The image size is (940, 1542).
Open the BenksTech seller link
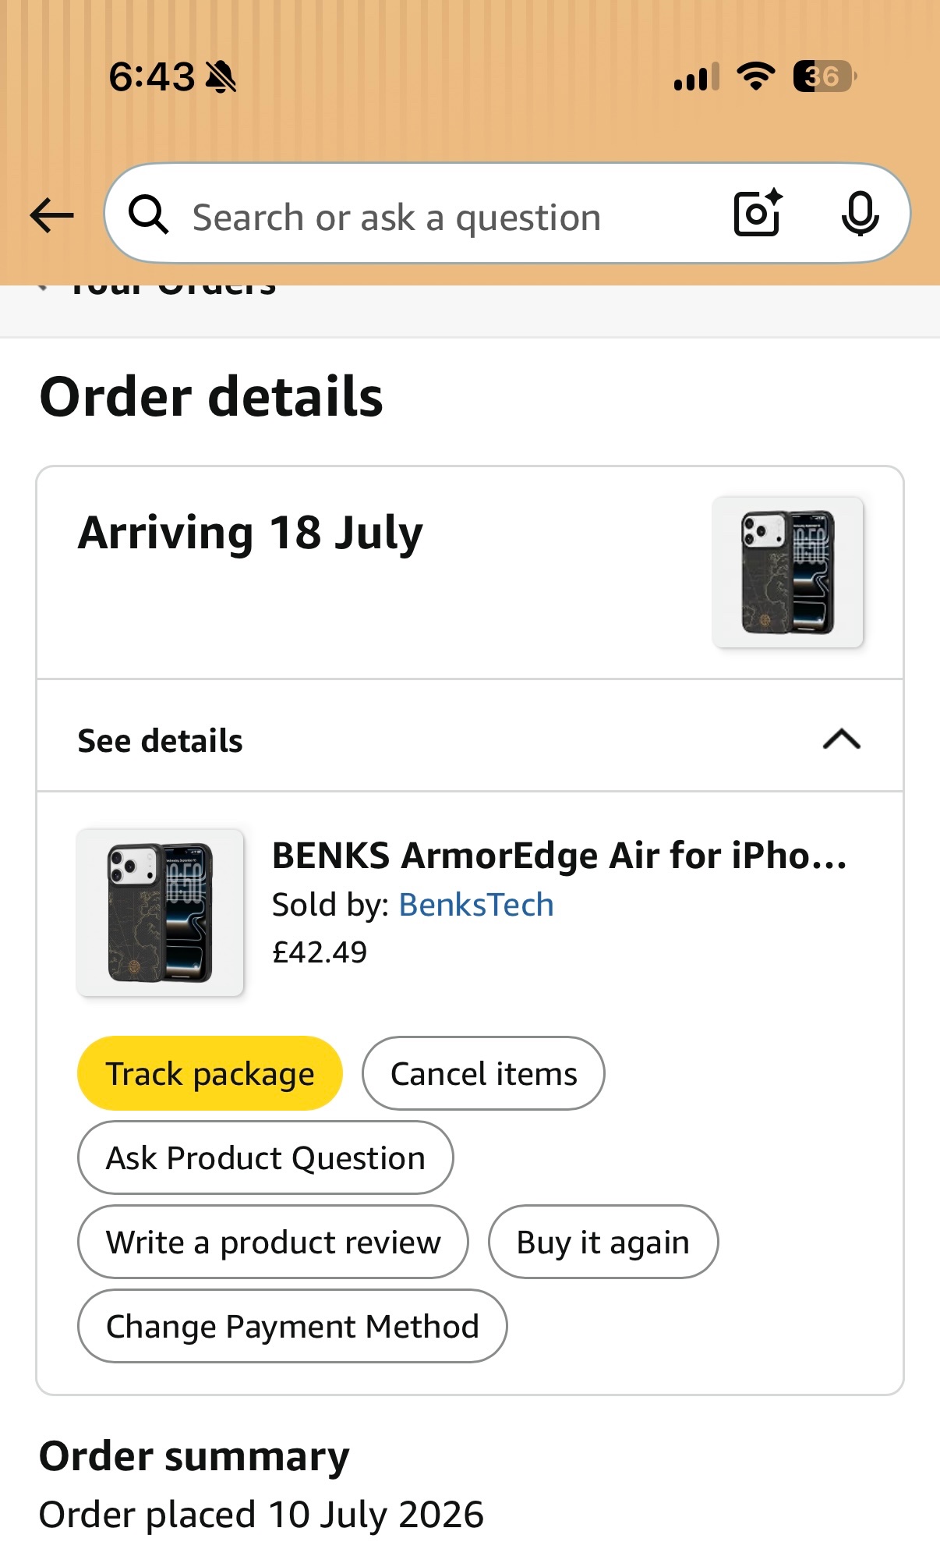[x=476, y=905]
